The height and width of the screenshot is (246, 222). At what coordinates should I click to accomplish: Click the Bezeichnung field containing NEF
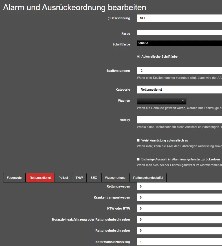pyautogui.click(x=179, y=18)
